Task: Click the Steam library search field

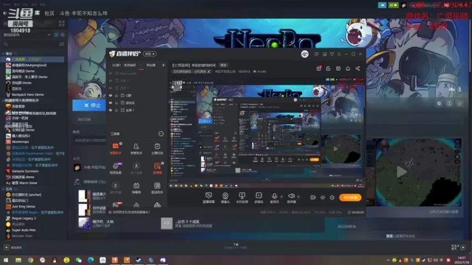Action: (x=30, y=44)
